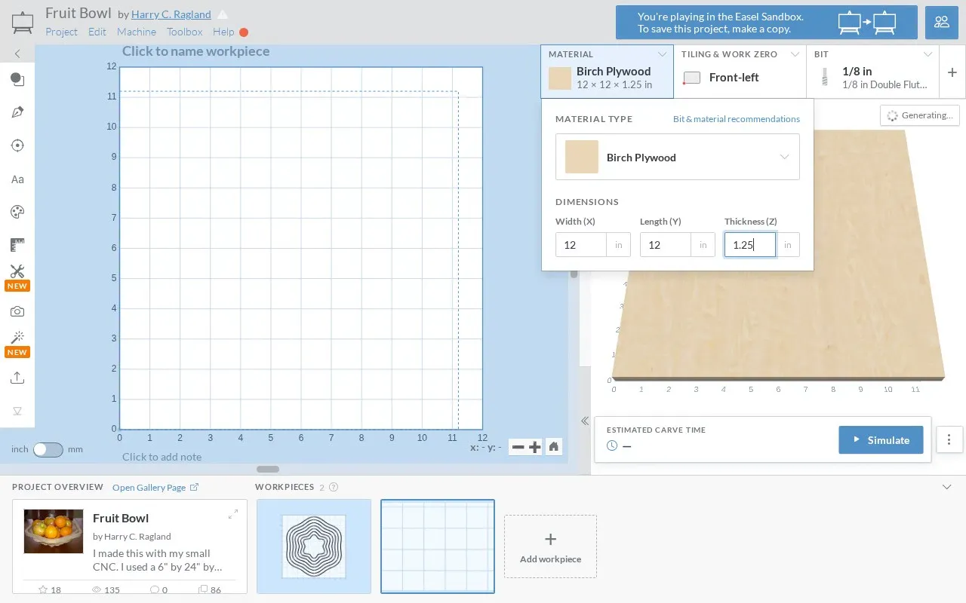966x603 pixels.
Task: Visit Harry C. Ragland's profile link
Action: (171, 14)
